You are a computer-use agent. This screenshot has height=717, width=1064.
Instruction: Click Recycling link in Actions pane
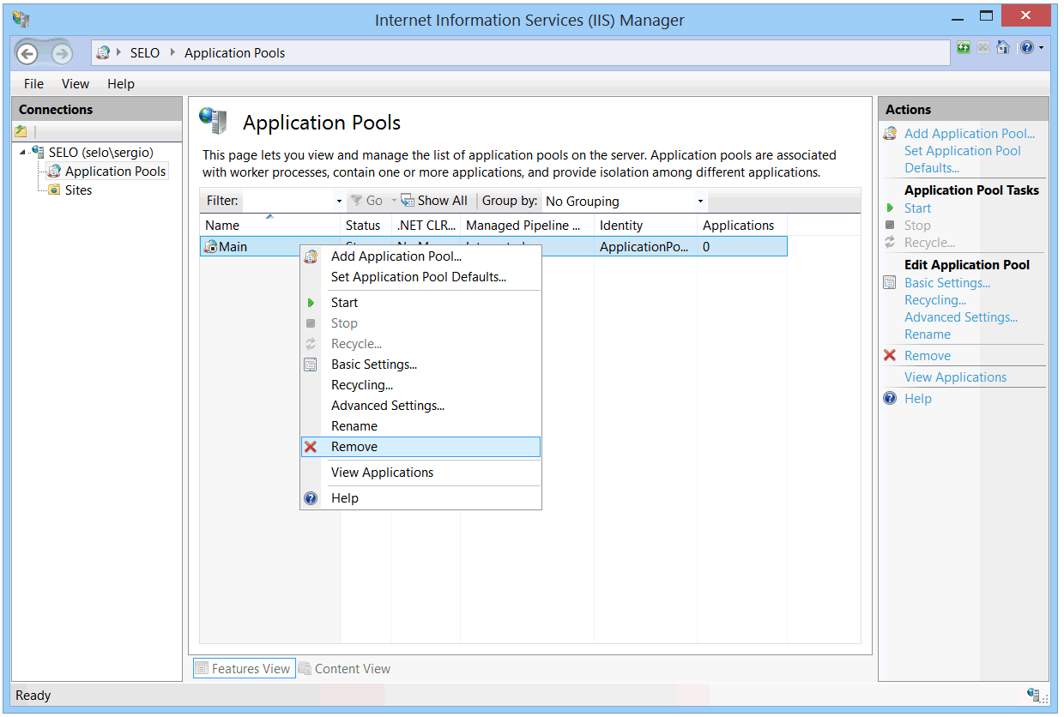(x=935, y=300)
